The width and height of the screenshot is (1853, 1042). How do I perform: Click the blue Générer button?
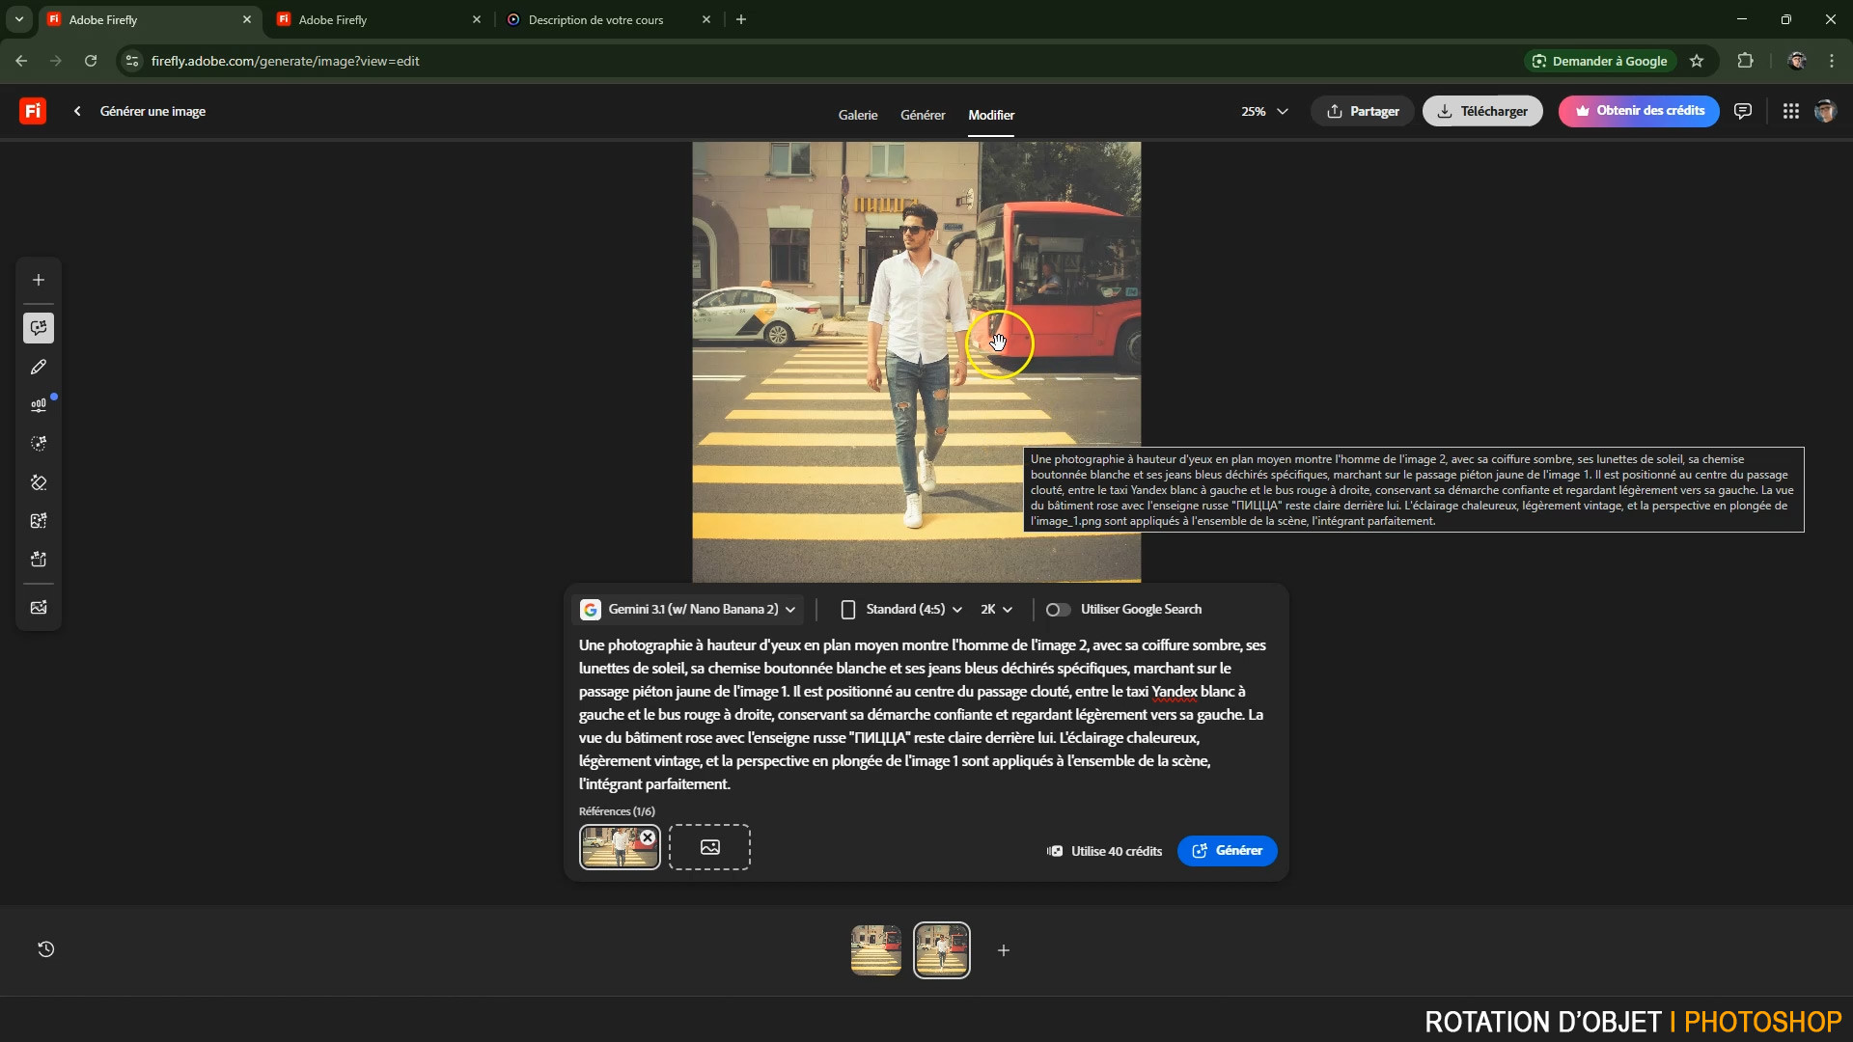(1227, 851)
